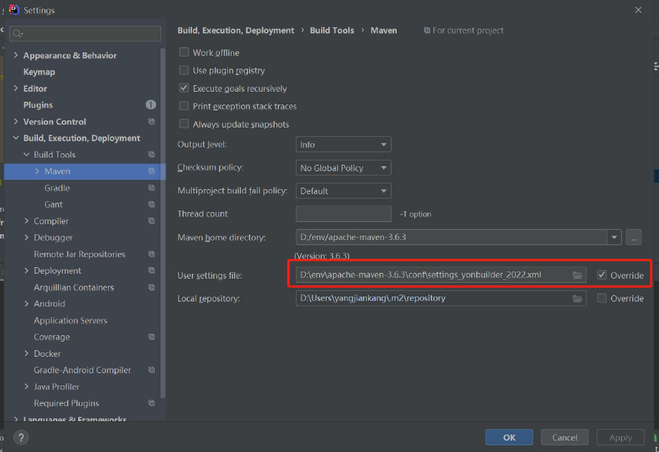Open Maven home directory dropdown arrow
The image size is (659, 452).
[x=614, y=237]
